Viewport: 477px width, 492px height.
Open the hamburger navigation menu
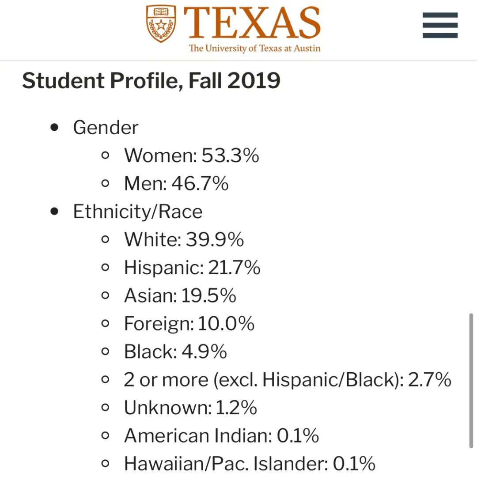click(x=440, y=25)
